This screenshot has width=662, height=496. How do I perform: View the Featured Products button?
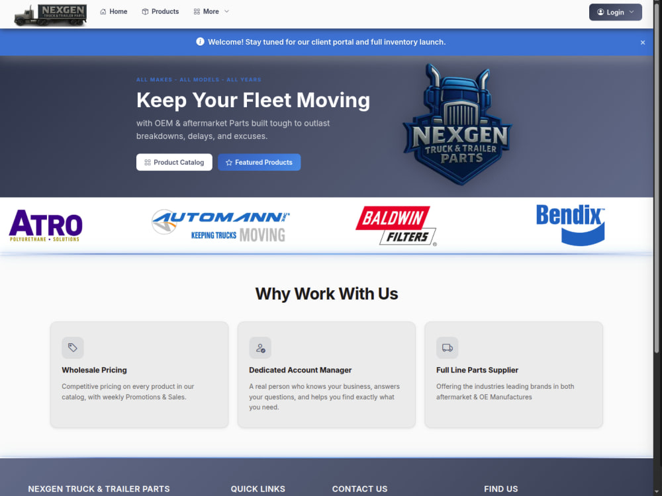(x=260, y=163)
